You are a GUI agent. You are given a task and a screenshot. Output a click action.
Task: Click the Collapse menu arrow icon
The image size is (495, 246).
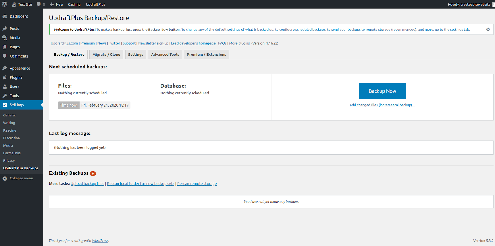(x=5, y=178)
